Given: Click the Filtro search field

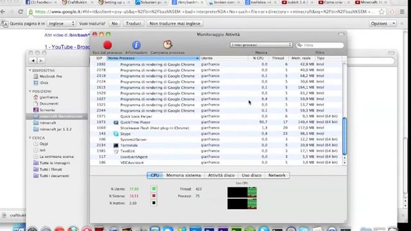Looking at the screenshot, I should pos(320,46).
